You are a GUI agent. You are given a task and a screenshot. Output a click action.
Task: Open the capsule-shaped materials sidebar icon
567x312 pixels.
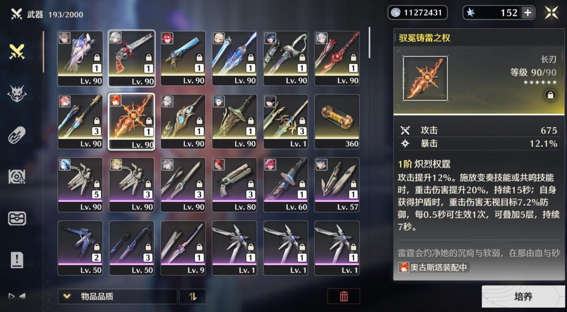pyautogui.click(x=17, y=135)
